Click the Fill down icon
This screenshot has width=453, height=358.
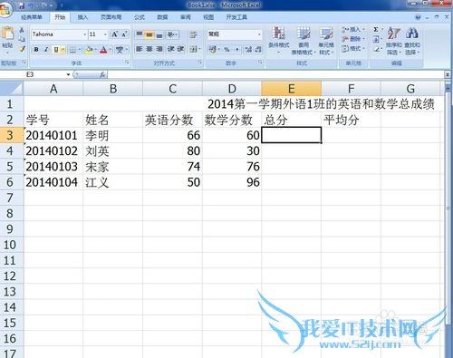376,39
